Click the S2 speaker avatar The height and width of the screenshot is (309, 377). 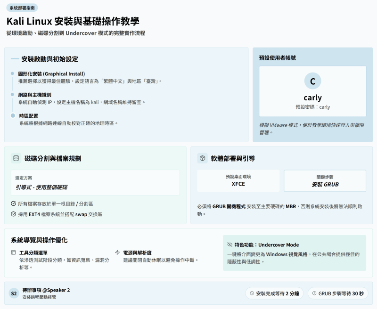(14, 293)
